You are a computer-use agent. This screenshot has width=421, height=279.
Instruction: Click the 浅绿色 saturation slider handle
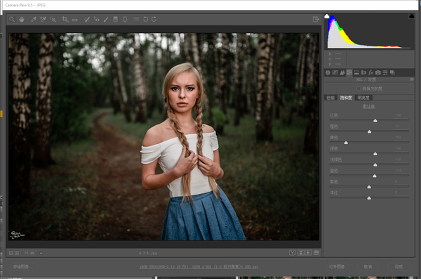pyautogui.click(x=375, y=164)
